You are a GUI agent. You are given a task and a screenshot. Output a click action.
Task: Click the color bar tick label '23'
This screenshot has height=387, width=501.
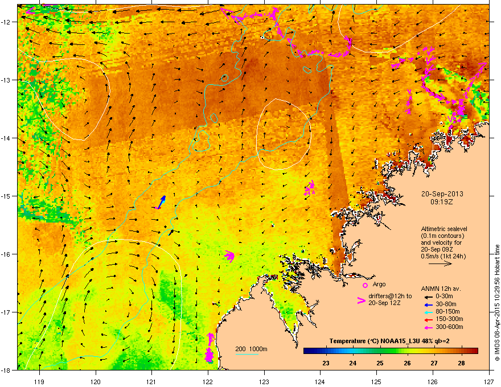point(326,363)
